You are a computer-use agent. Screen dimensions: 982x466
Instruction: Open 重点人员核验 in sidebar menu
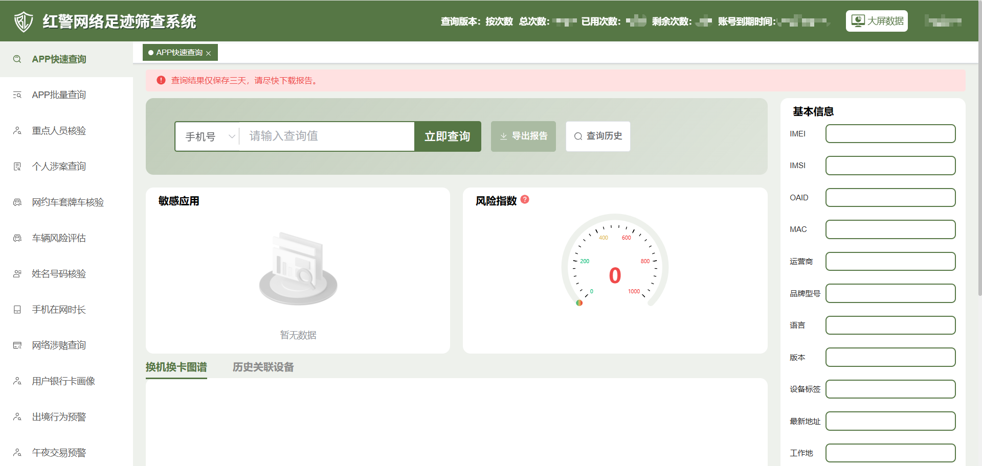[x=59, y=131]
